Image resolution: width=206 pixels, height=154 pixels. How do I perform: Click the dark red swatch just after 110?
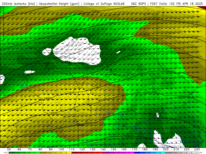pos(74,153)
